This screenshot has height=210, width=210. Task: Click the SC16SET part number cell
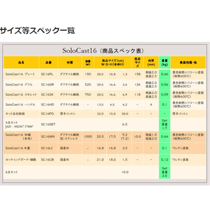(x=48, y=124)
